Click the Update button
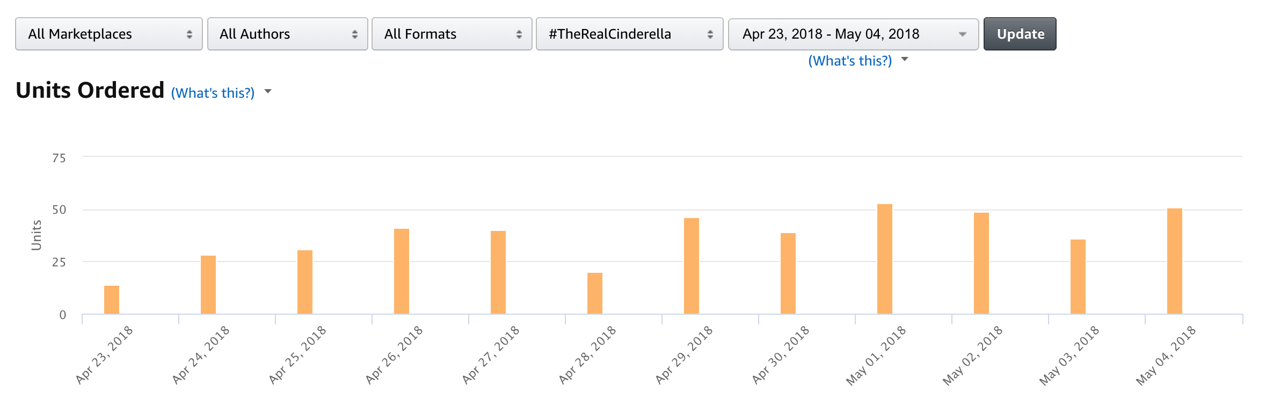The width and height of the screenshot is (1266, 406). point(1020,34)
